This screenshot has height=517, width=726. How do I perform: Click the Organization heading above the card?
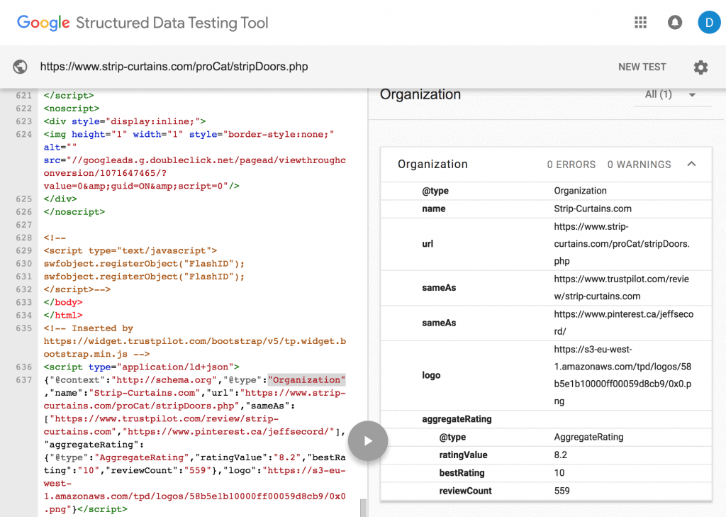tap(420, 94)
